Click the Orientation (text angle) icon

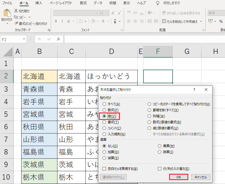150,13
